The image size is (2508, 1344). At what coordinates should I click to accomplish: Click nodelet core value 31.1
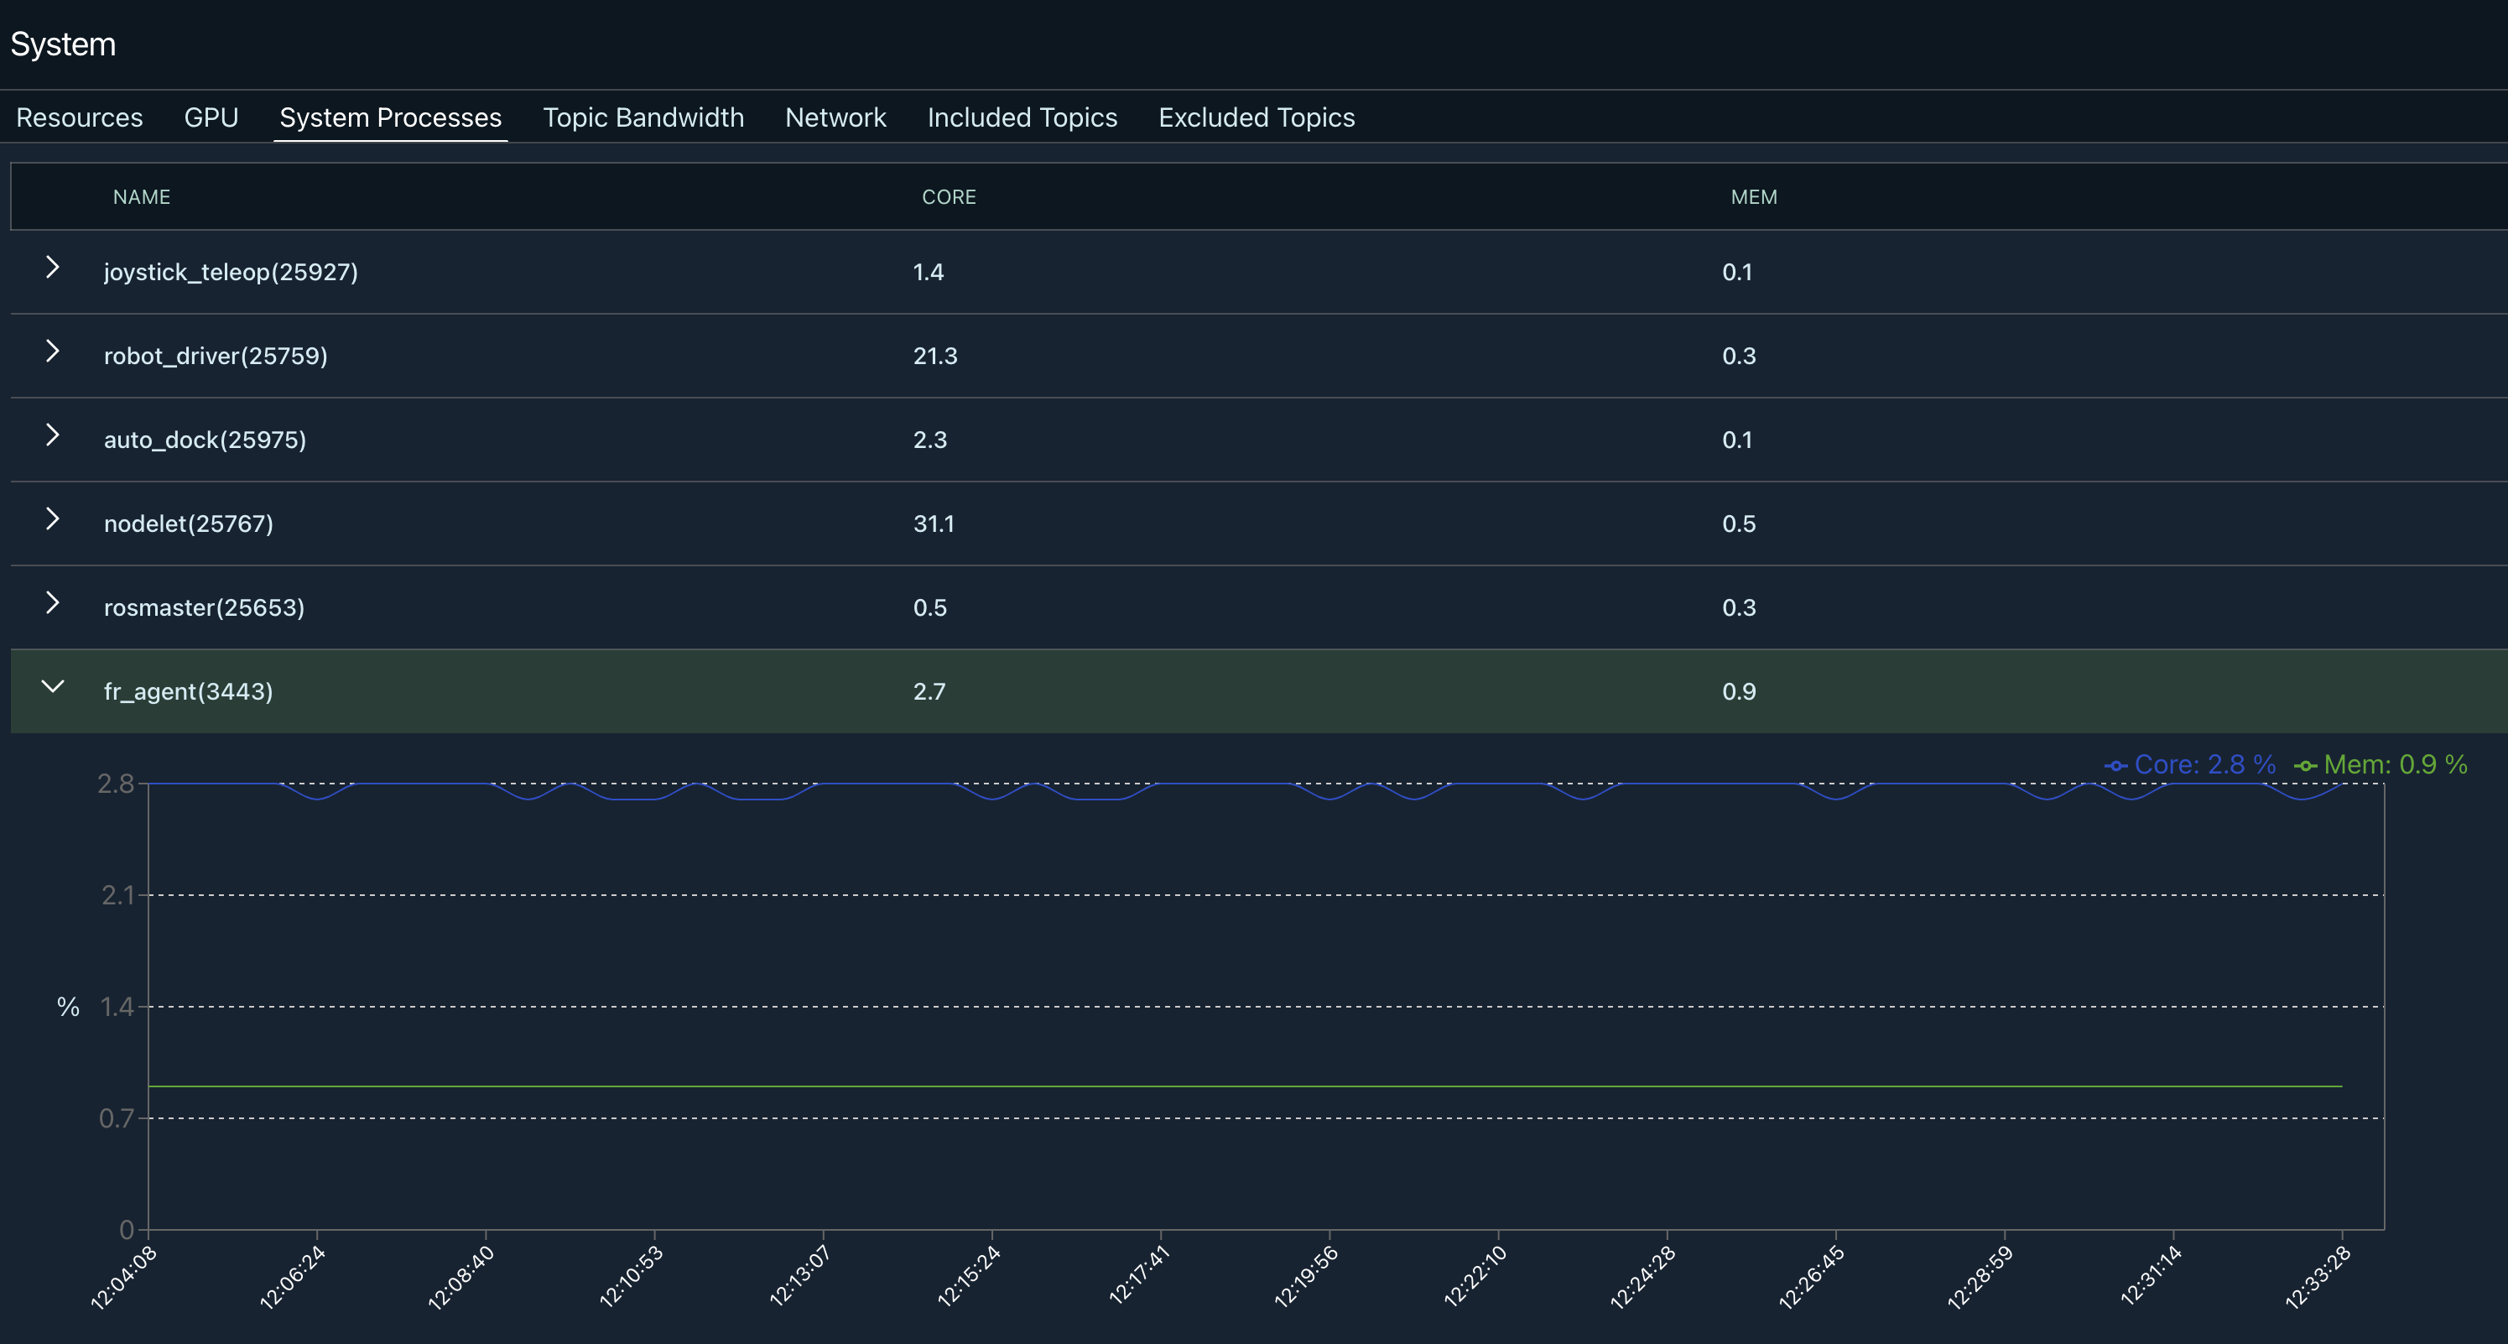[x=933, y=523]
